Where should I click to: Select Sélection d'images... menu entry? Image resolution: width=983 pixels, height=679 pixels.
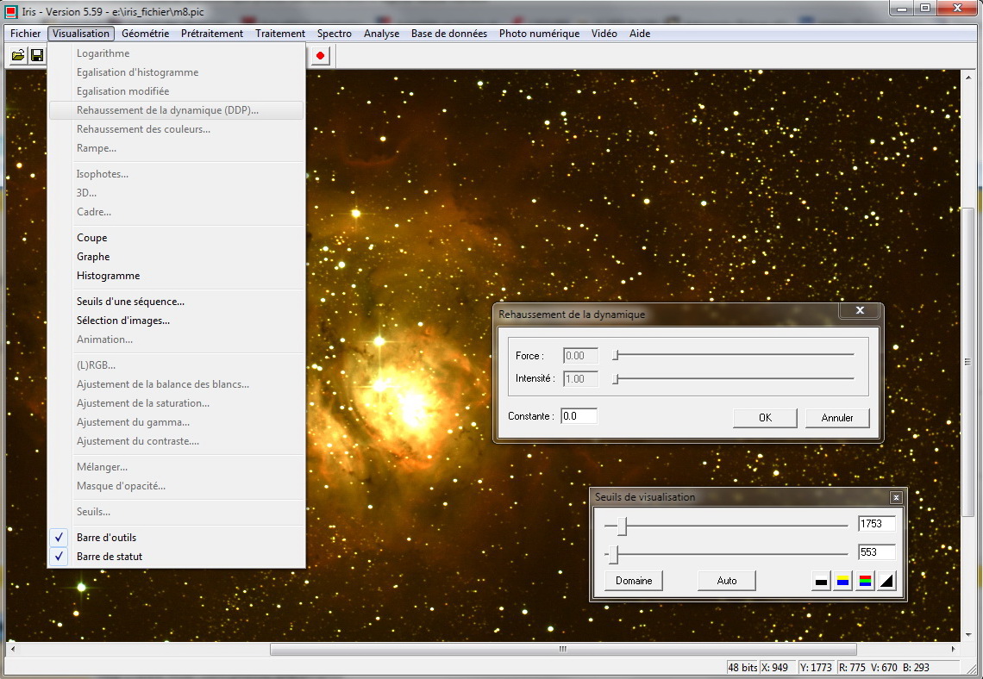pos(177,320)
